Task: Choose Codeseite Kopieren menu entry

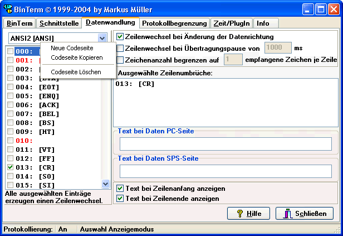Action: click(76, 57)
